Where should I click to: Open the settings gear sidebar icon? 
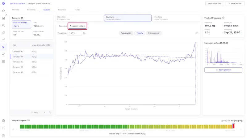coord(3,121)
